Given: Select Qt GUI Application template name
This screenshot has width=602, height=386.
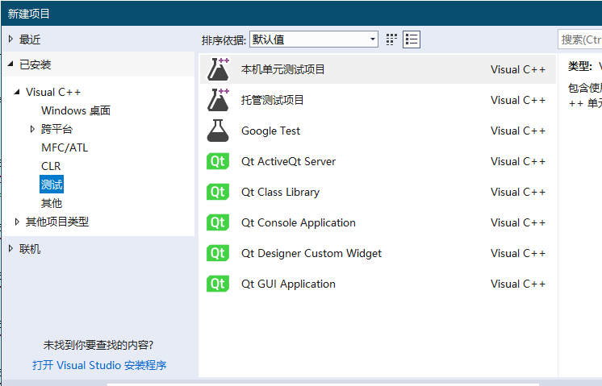Looking at the screenshot, I should [x=288, y=284].
